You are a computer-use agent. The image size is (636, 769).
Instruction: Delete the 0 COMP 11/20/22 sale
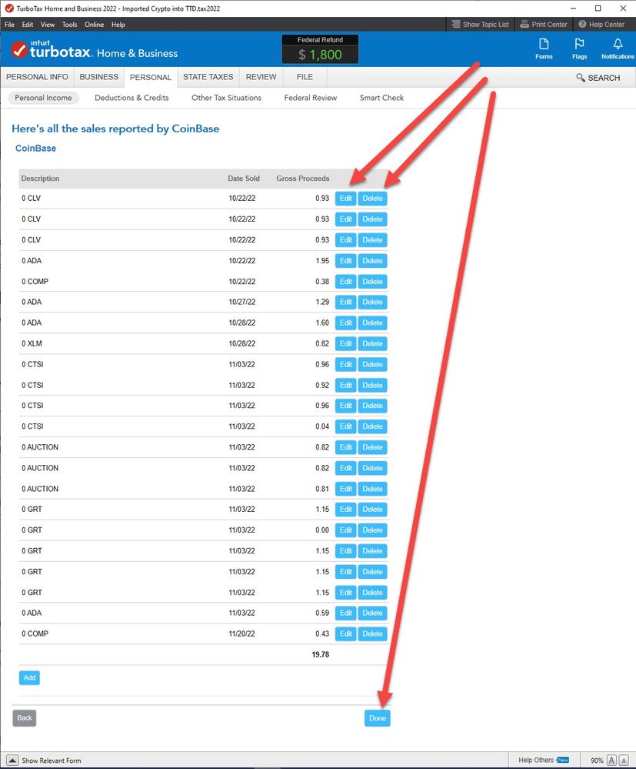tap(372, 634)
